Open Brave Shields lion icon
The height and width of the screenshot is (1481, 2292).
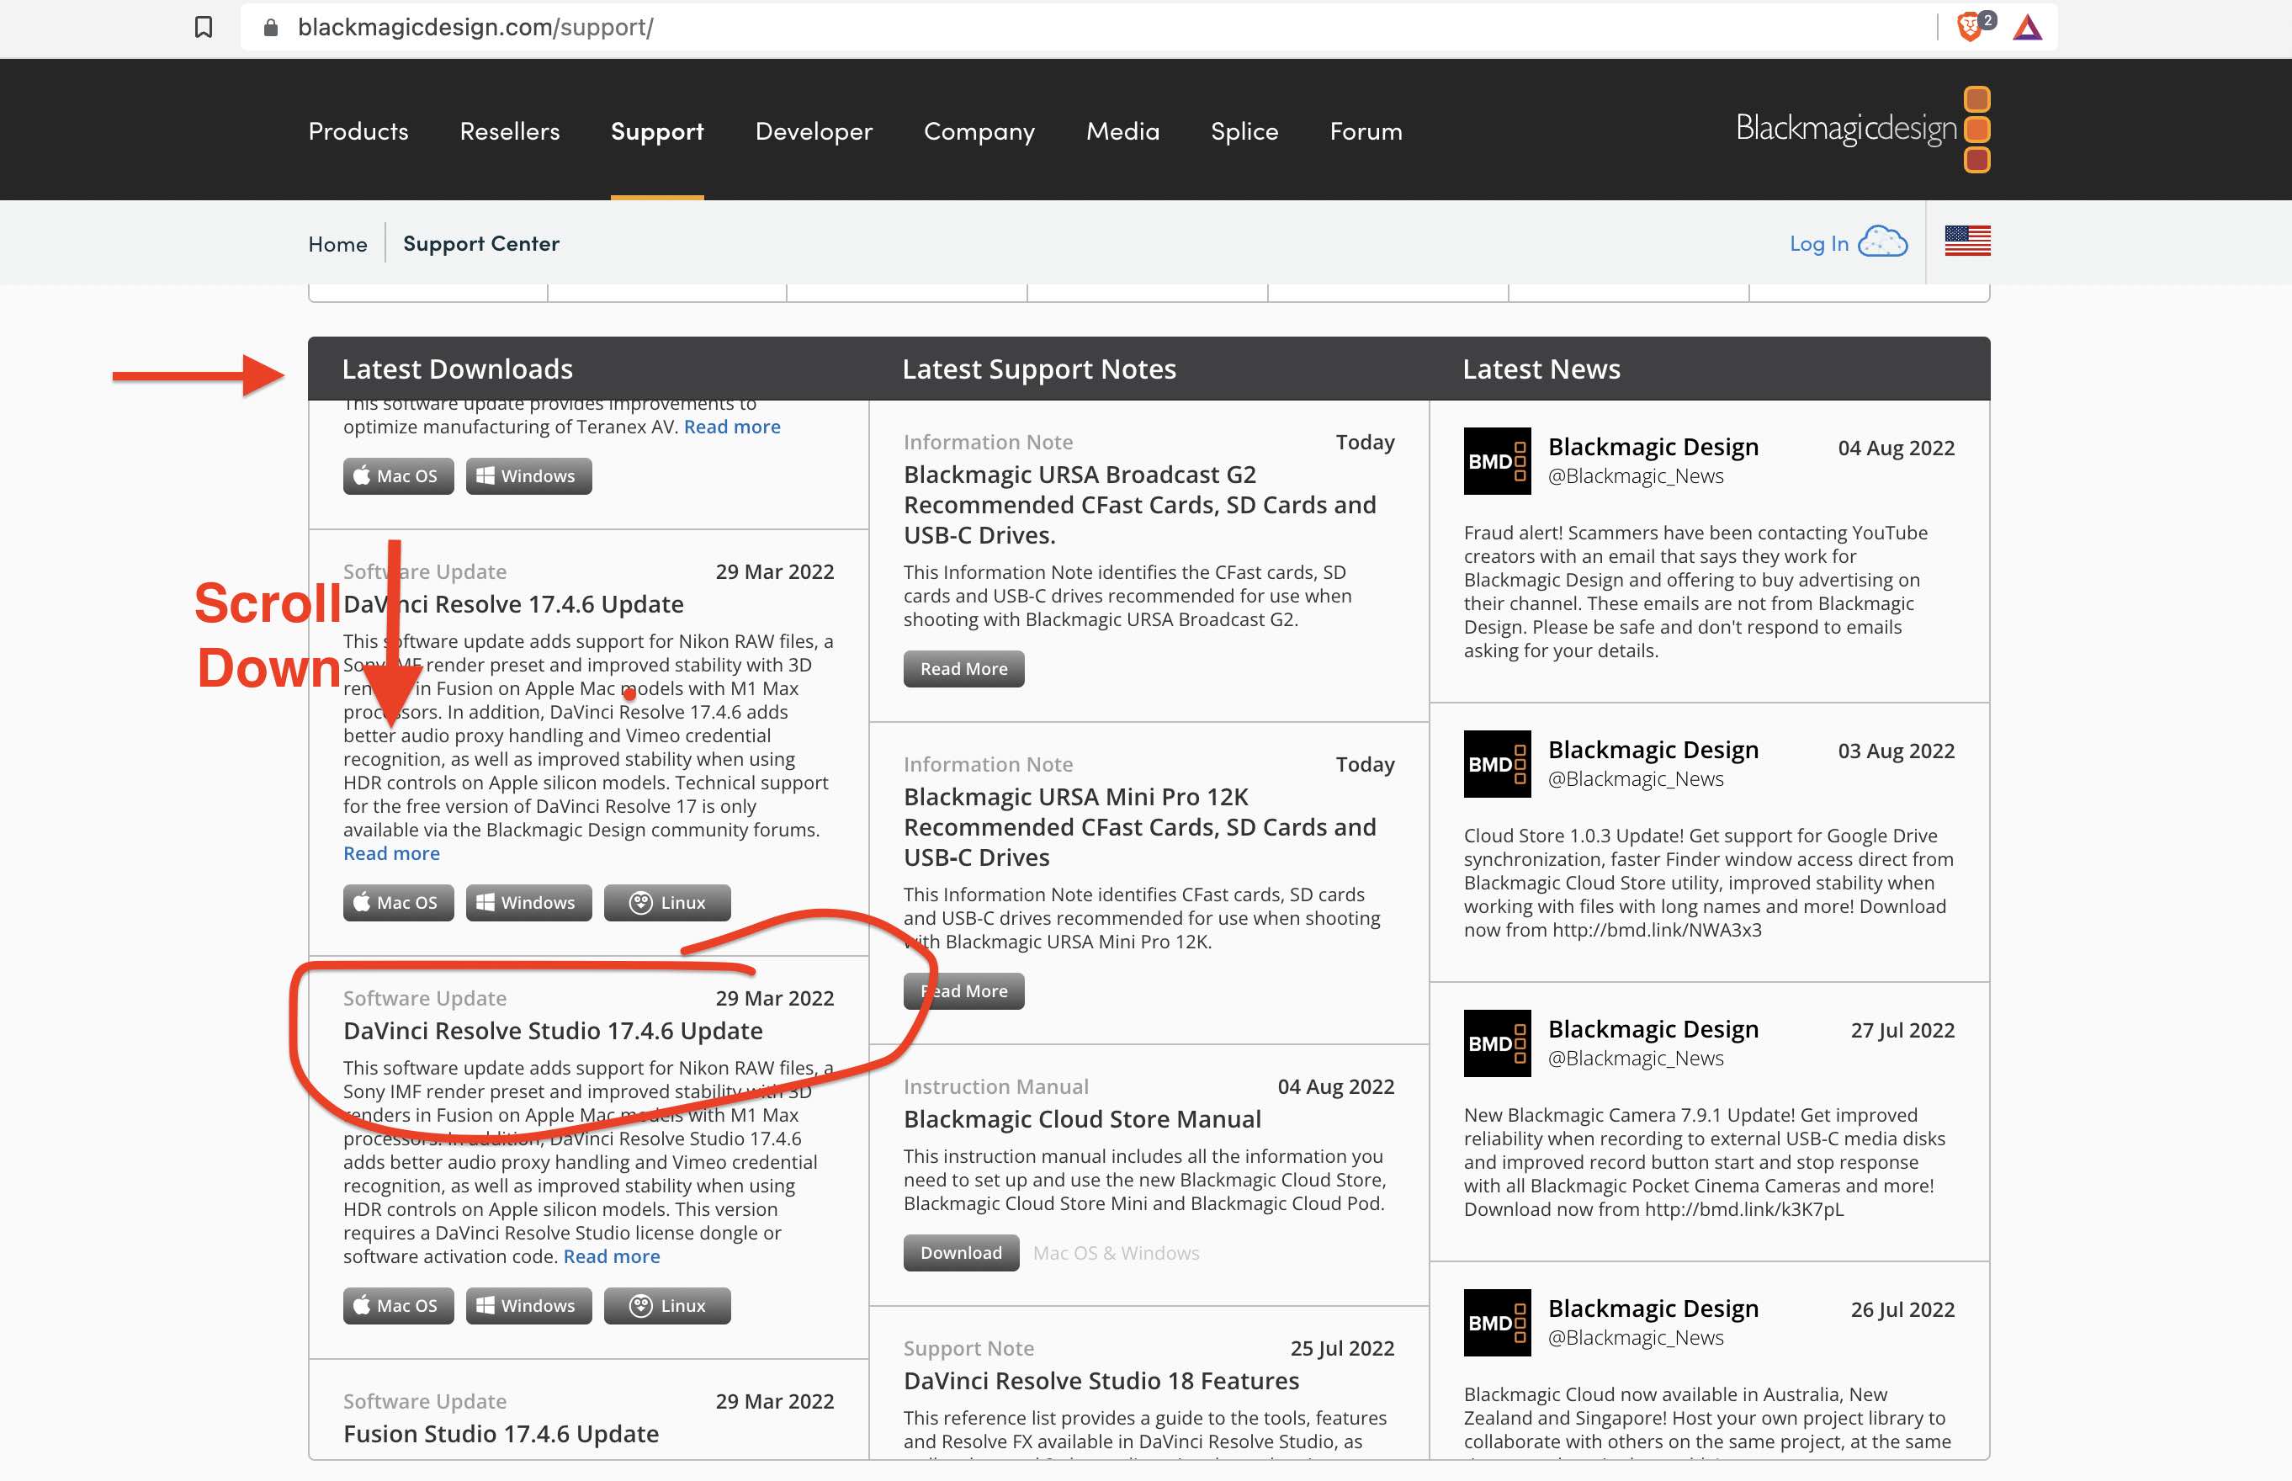click(1970, 27)
